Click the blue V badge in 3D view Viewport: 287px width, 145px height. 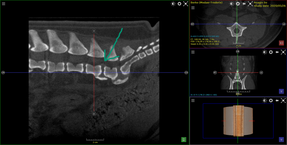[x=281, y=140]
